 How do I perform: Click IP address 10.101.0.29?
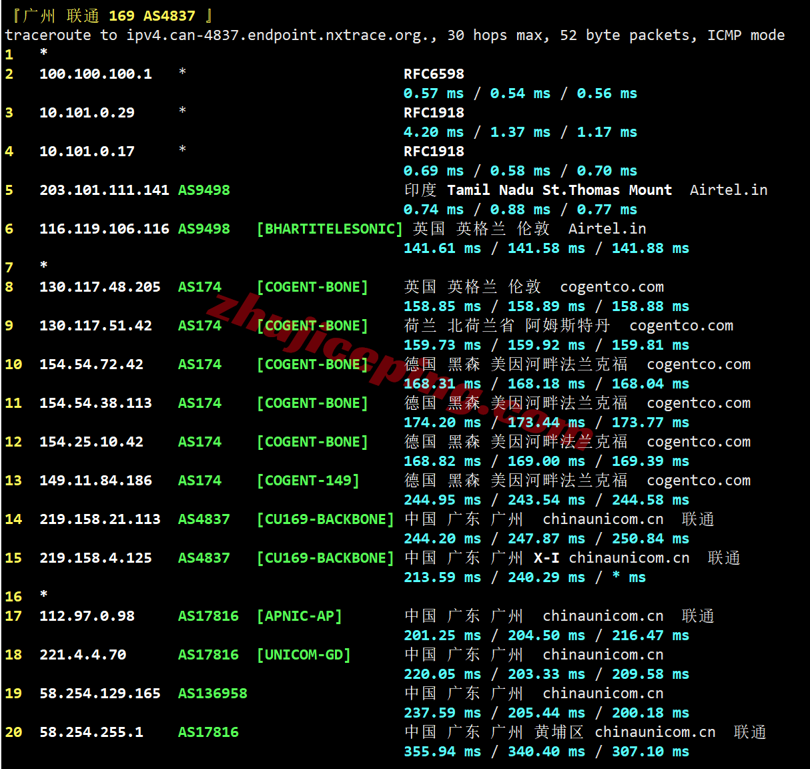[87, 113]
